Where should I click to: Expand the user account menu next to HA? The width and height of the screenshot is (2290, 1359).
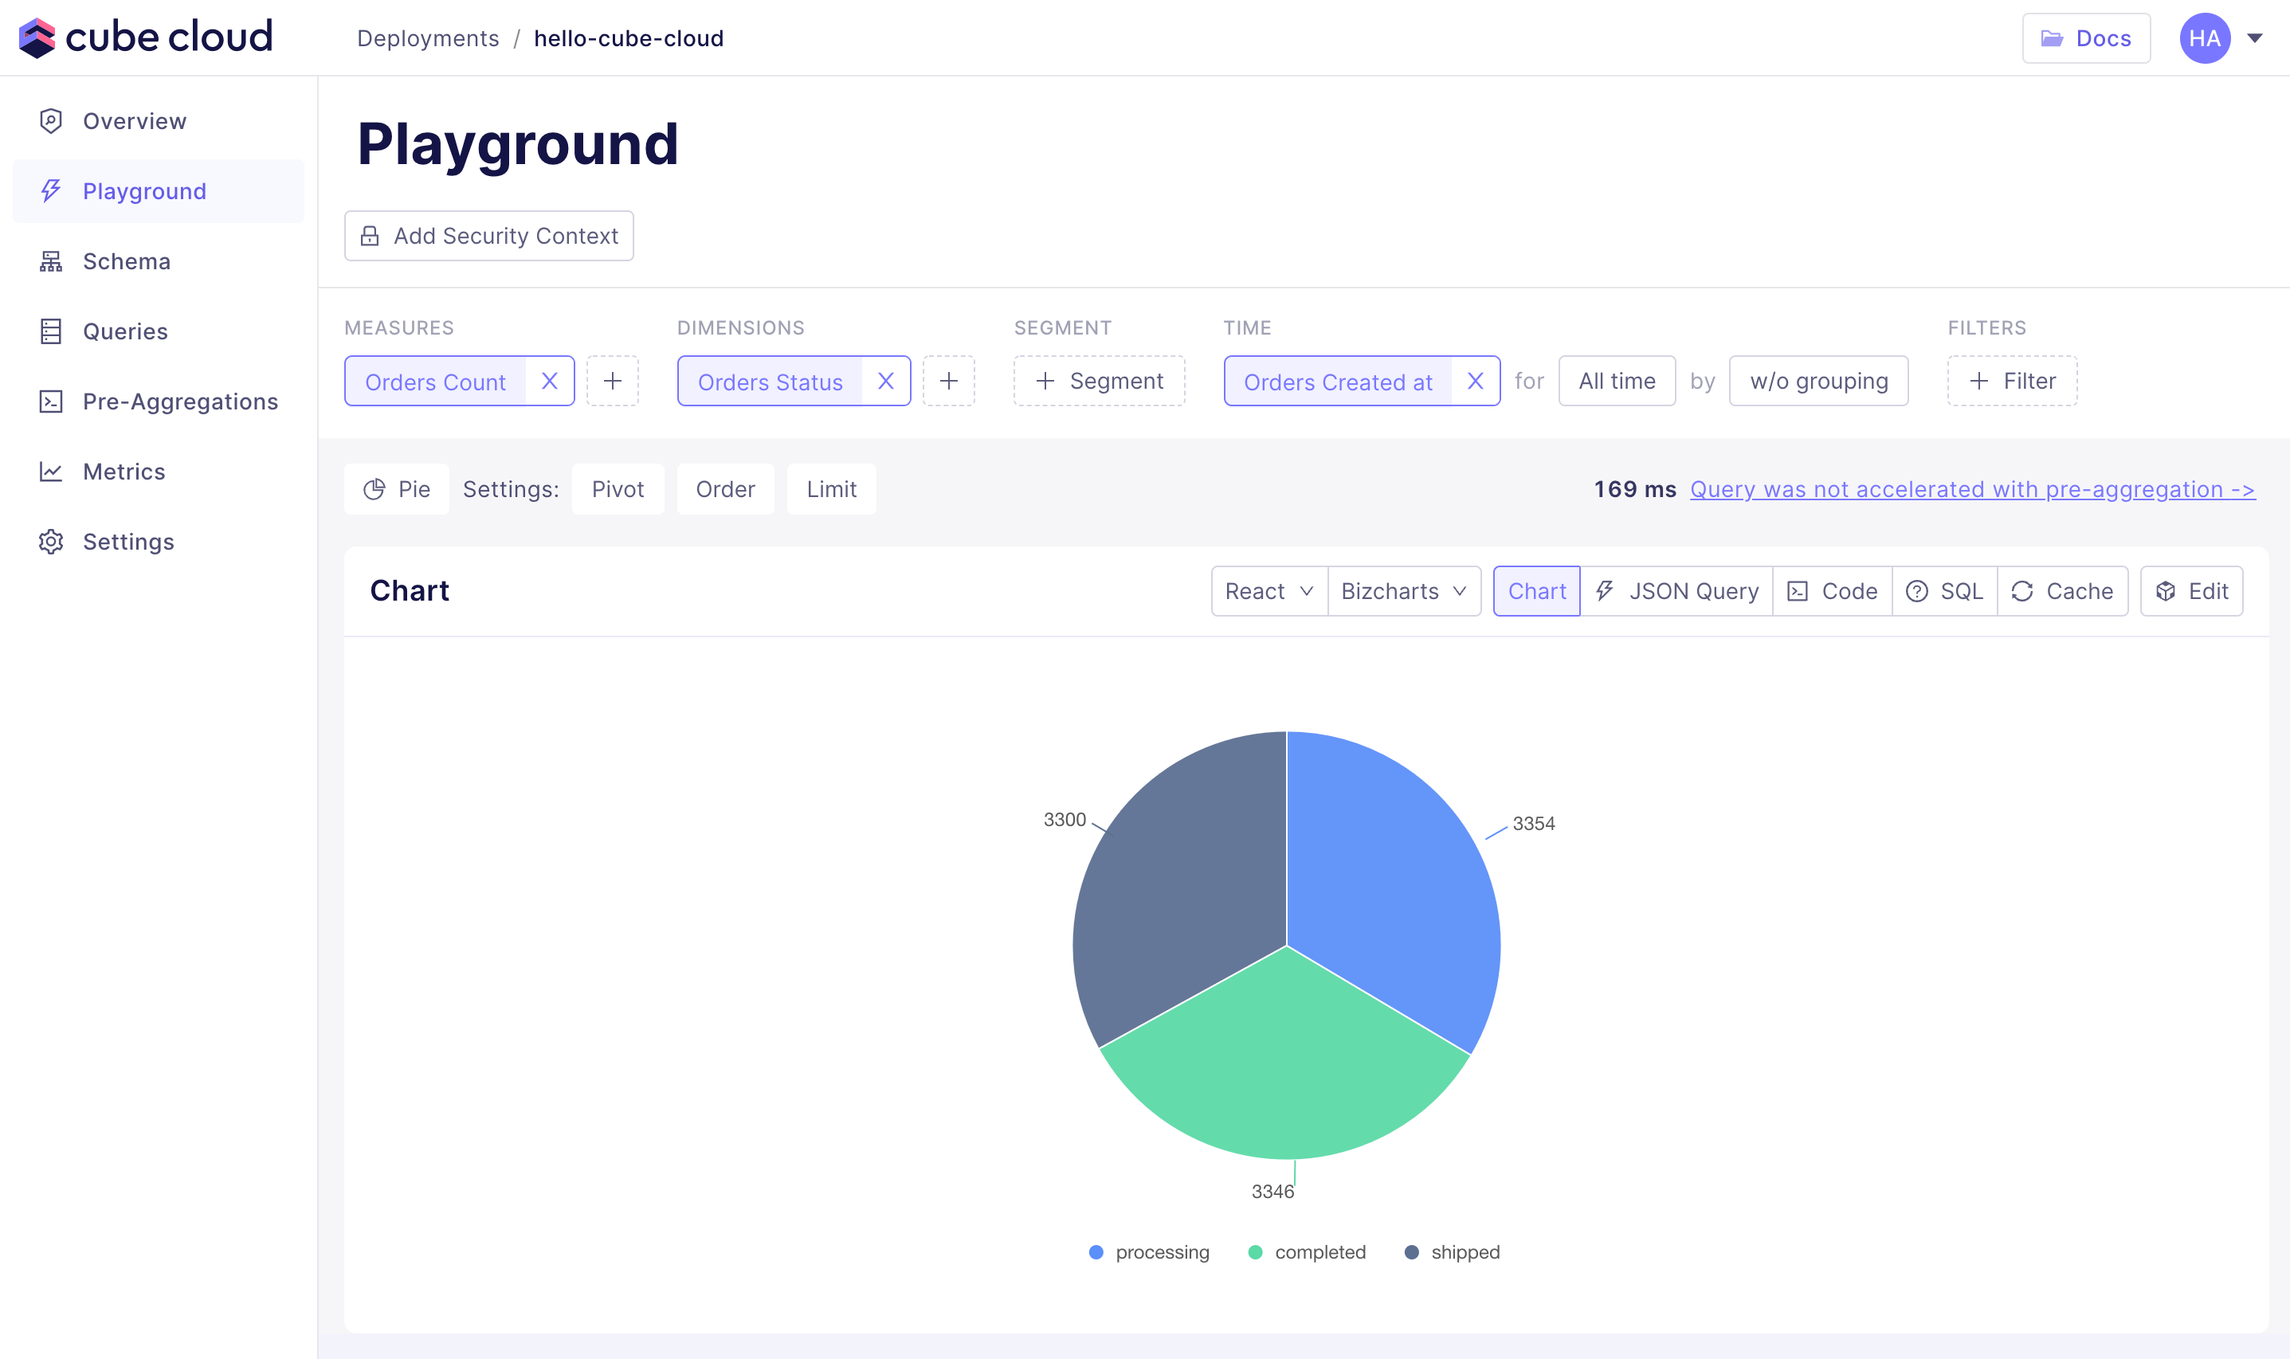pos(2255,37)
